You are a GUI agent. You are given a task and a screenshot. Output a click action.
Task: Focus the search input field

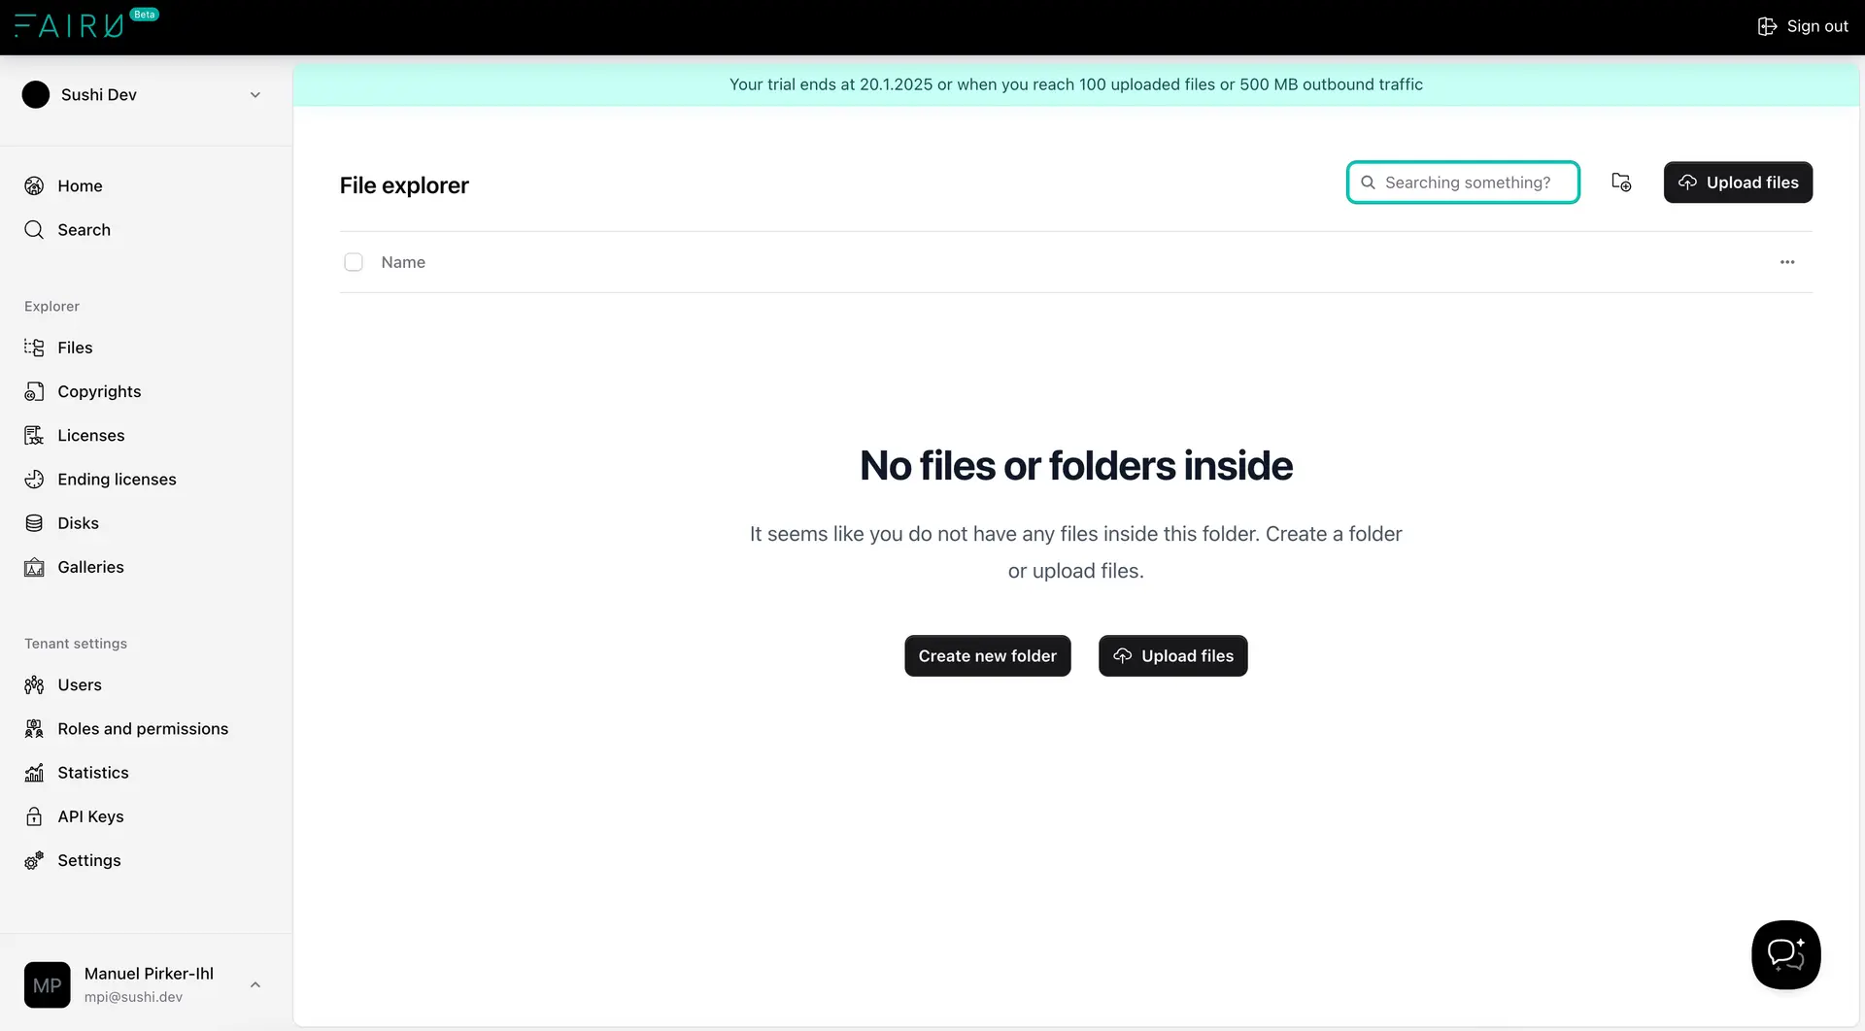point(1463,182)
